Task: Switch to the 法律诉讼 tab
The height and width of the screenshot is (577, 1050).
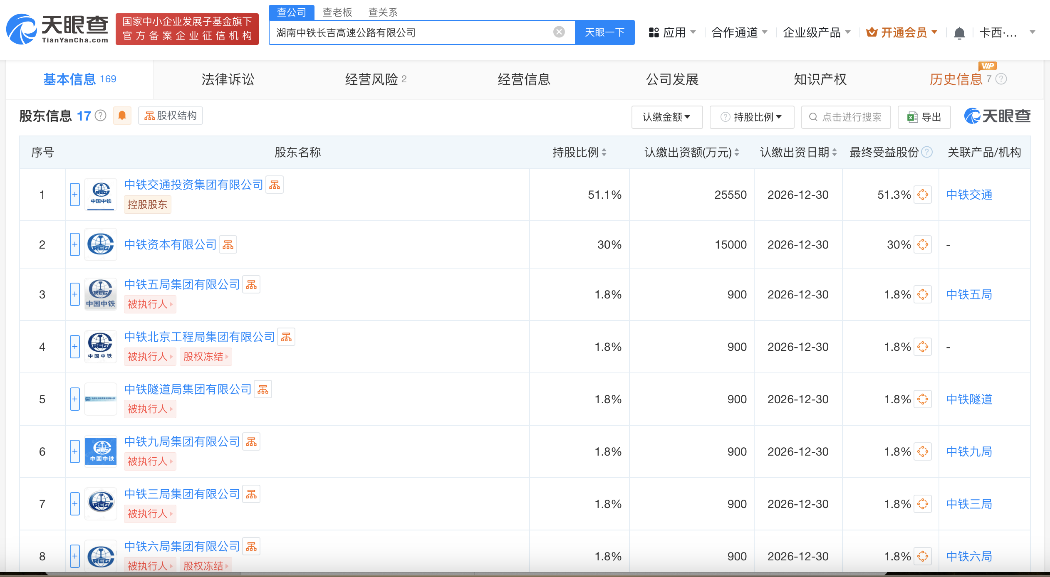Action: coord(228,79)
